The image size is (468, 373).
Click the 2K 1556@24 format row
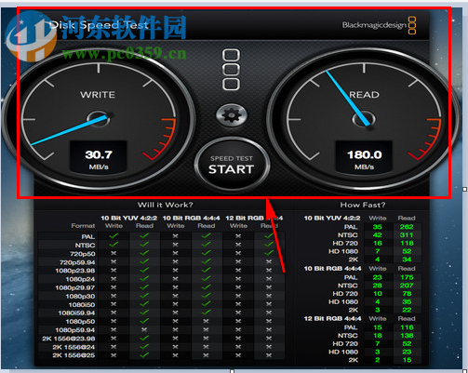161,347
